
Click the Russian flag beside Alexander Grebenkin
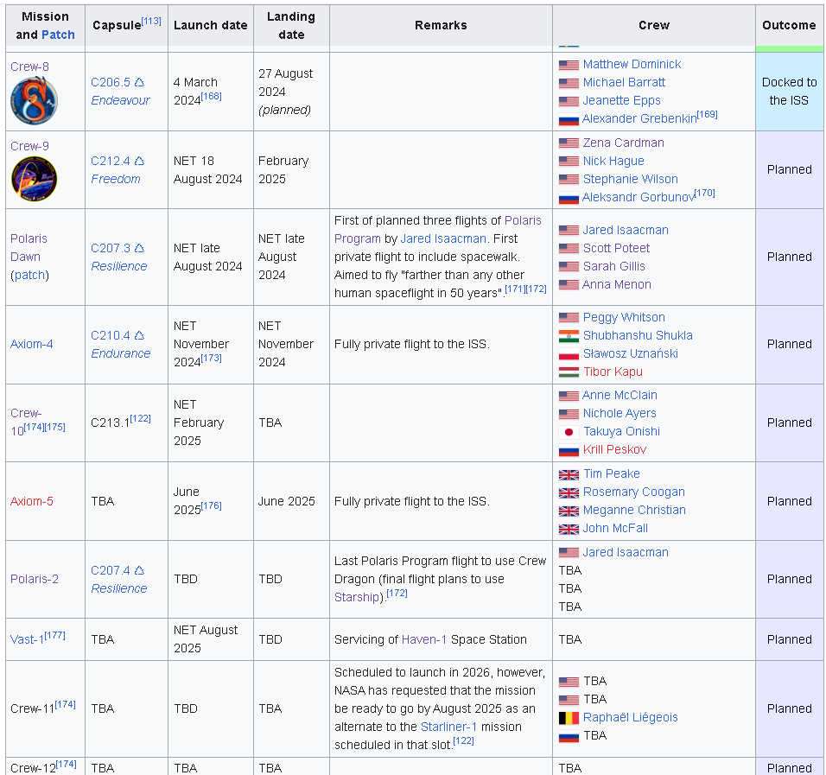click(569, 119)
